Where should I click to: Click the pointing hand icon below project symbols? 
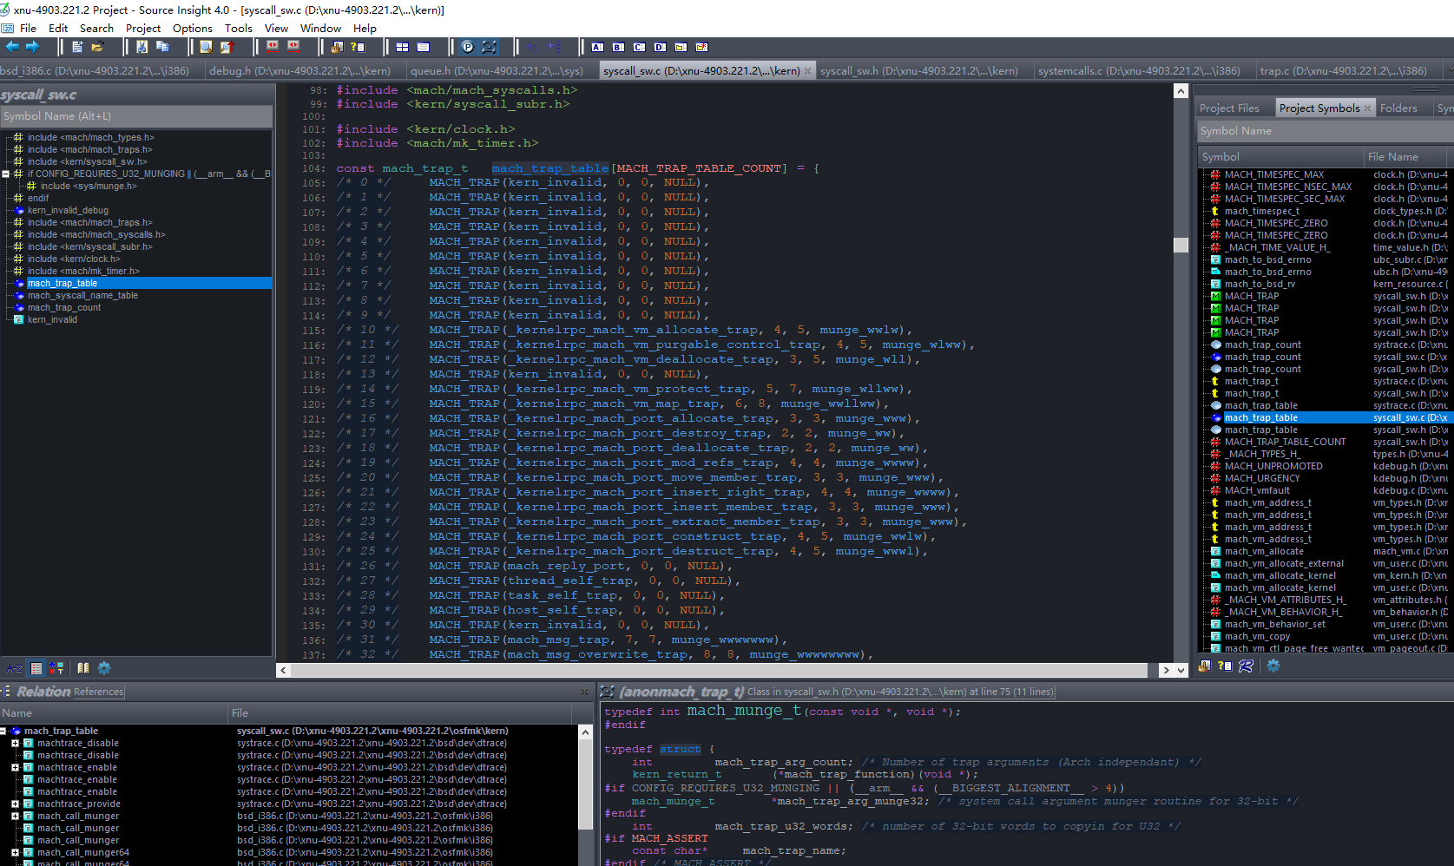click(x=1205, y=666)
